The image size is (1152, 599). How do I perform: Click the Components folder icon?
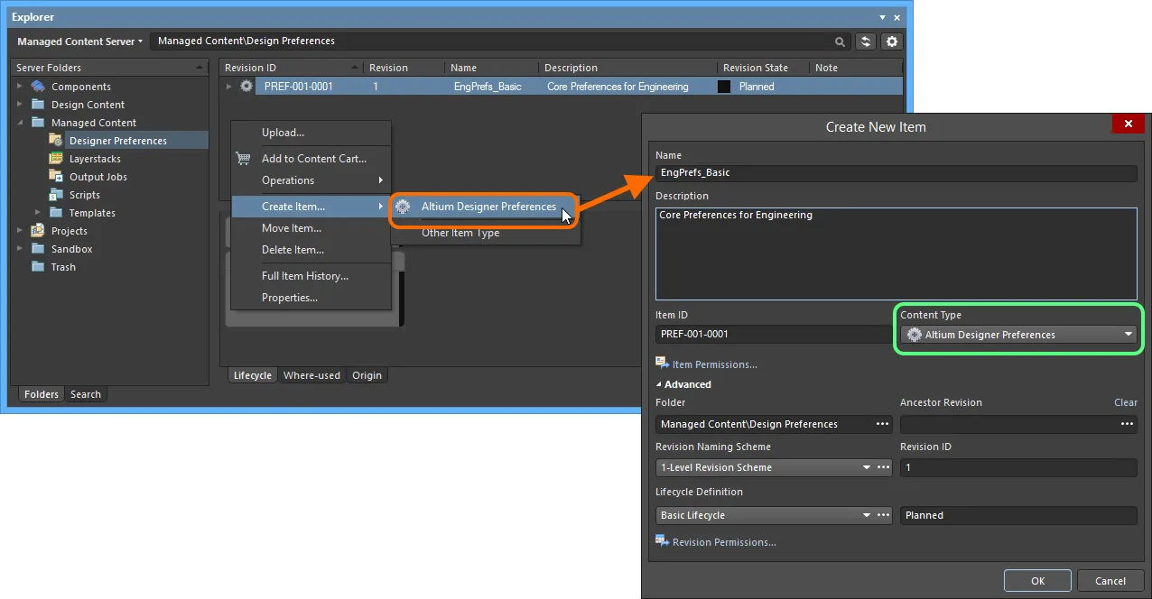[x=38, y=87]
